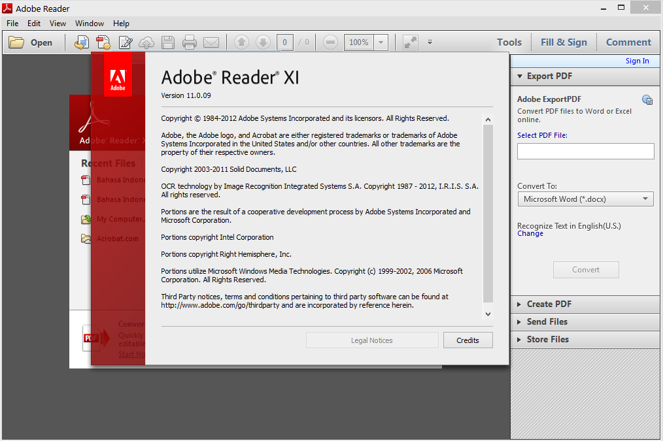Click the Sign In link
Image resolution: width=663 pixels, height=441 pixels.
(637, 61)
